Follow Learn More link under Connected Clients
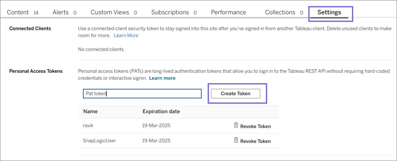This screenshot has height=161, width=397. 126,36
